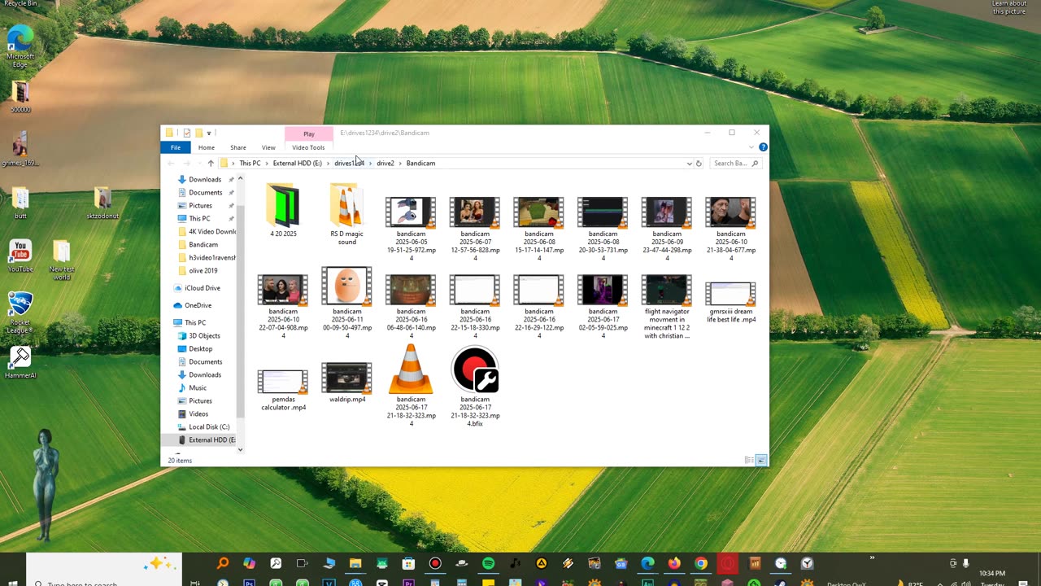This screenshot has width=1041, height=586.
Task: Open the address bar history dropdown
Action: click(690, 164)
